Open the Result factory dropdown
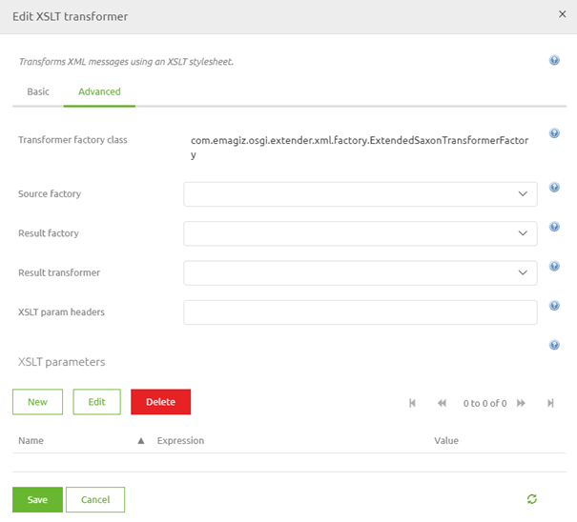Viewport: 577px width, 522px height. point(361,233)
